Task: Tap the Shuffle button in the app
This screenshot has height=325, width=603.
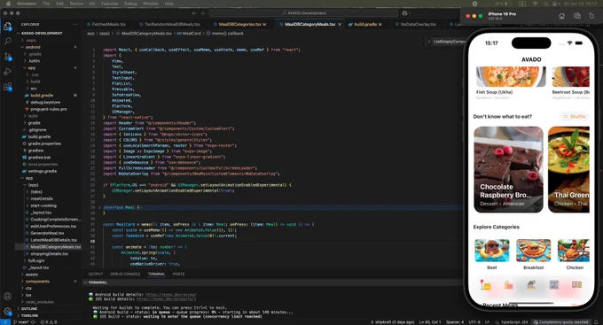Action: pos(574,116)
